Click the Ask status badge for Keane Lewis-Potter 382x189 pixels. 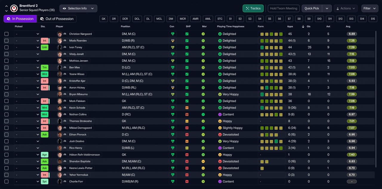coord(44,168)
